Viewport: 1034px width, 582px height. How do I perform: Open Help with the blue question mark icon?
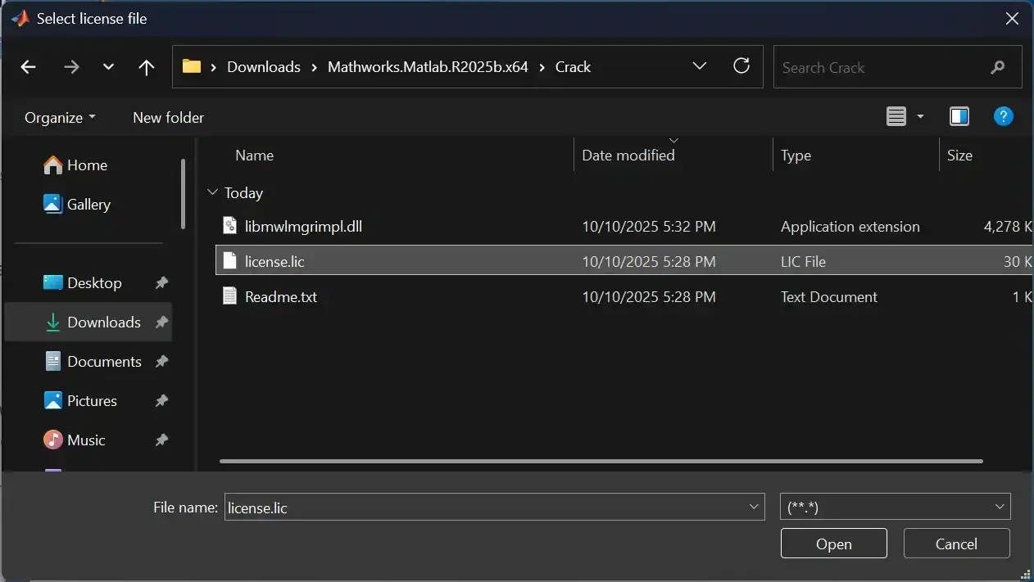click(x=1004, y=117)
